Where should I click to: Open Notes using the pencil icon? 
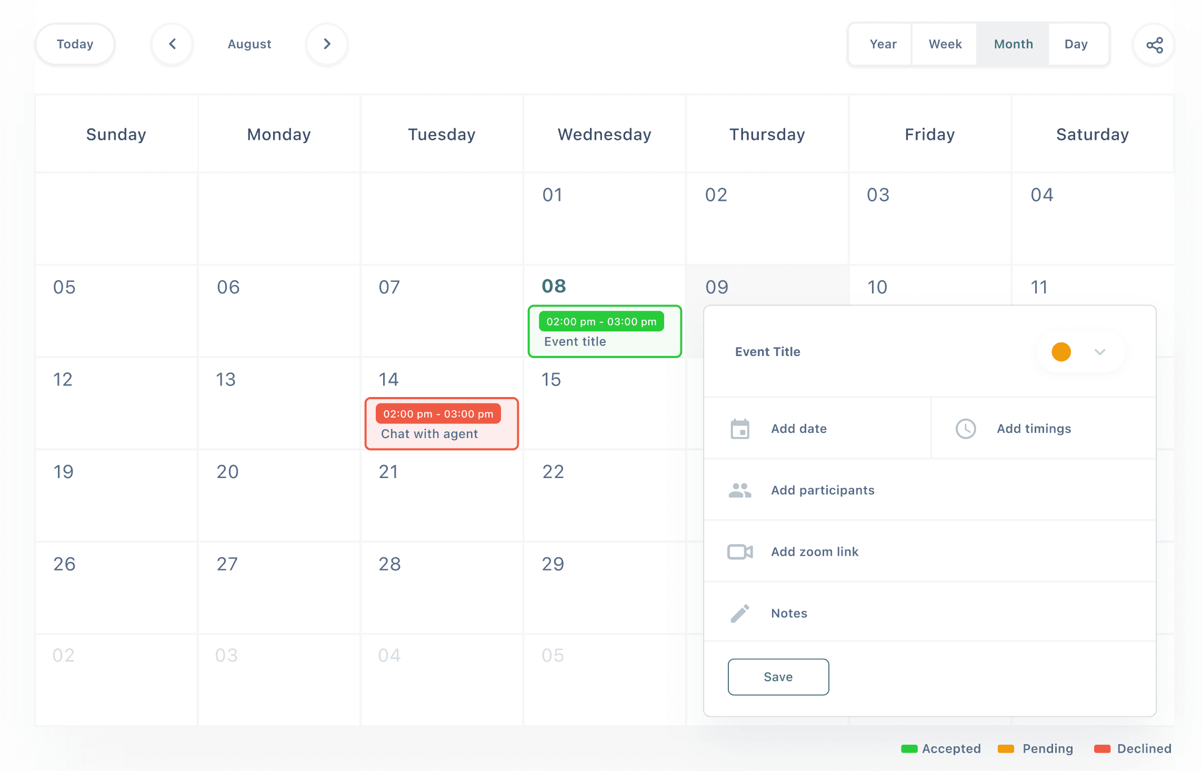click(740, 613)
